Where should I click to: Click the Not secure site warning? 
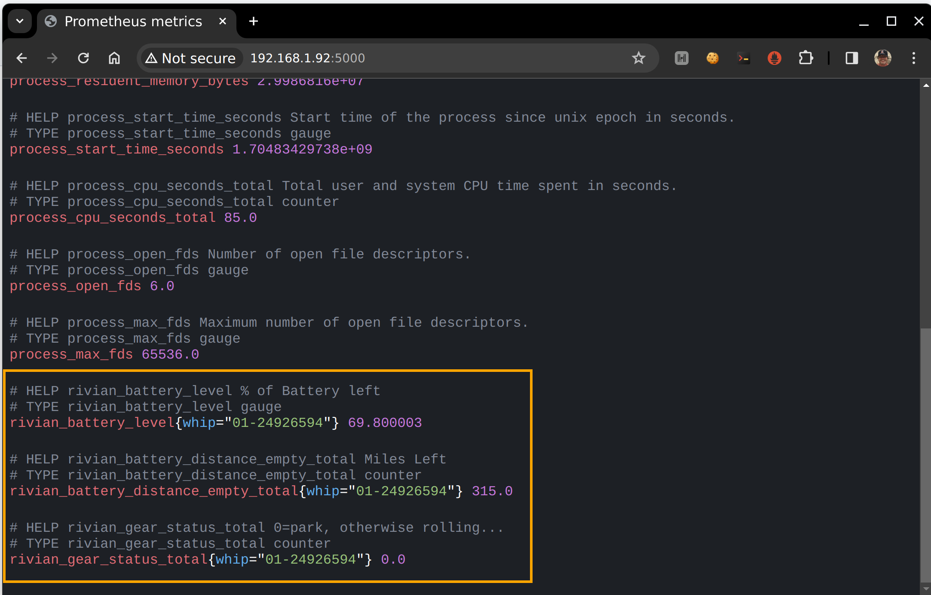(x=191, y=58)
